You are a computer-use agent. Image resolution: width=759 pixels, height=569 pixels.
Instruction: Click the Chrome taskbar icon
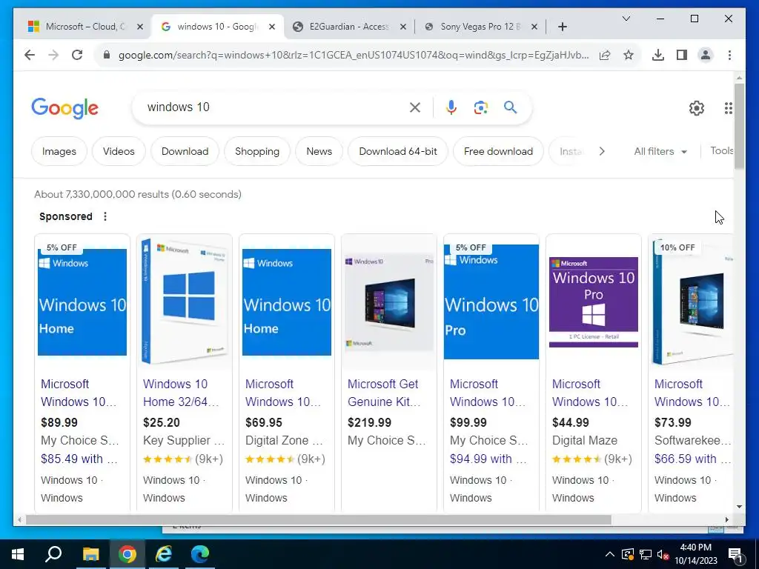pos(127,554)
